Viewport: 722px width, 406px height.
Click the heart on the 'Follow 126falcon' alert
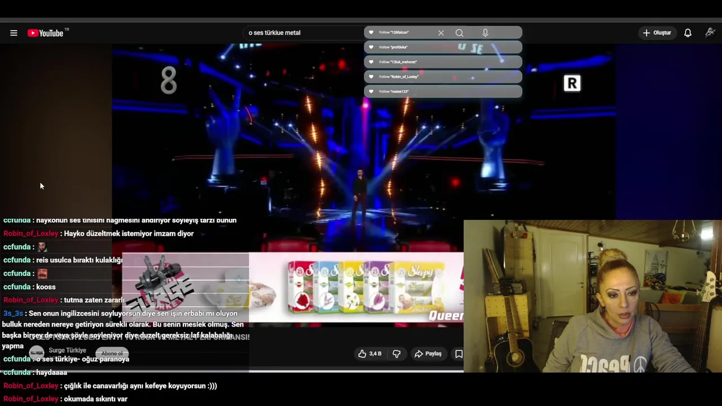(371, 32)
